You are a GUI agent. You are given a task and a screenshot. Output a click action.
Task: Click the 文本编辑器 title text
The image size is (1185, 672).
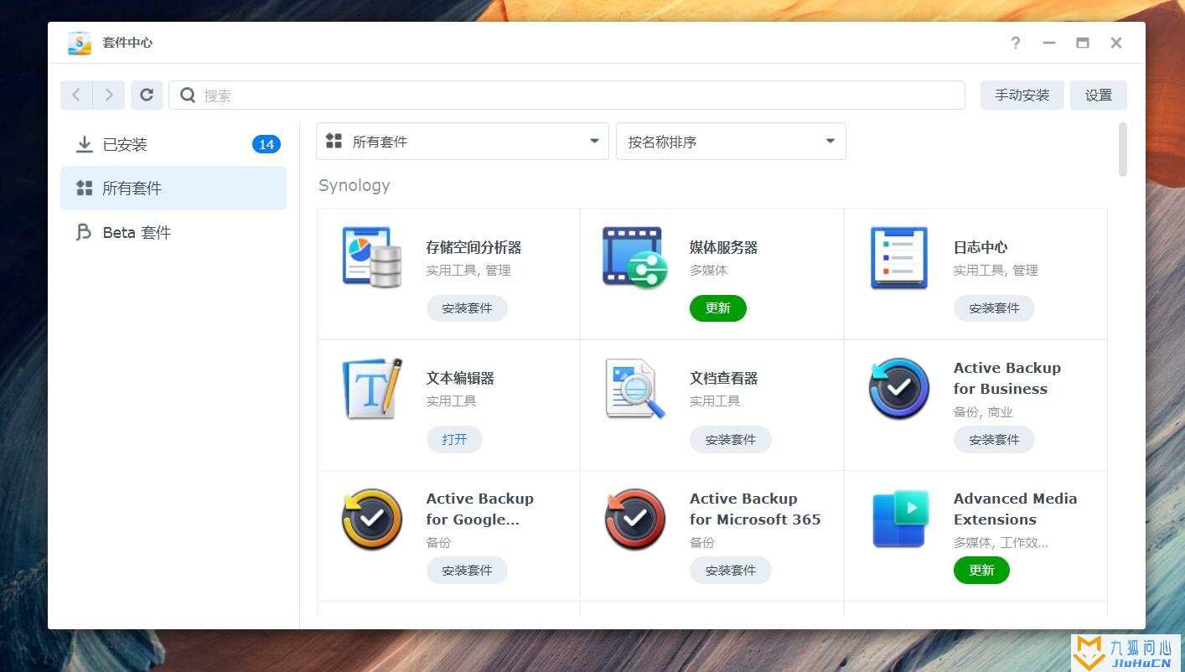(x=460, y=378)
